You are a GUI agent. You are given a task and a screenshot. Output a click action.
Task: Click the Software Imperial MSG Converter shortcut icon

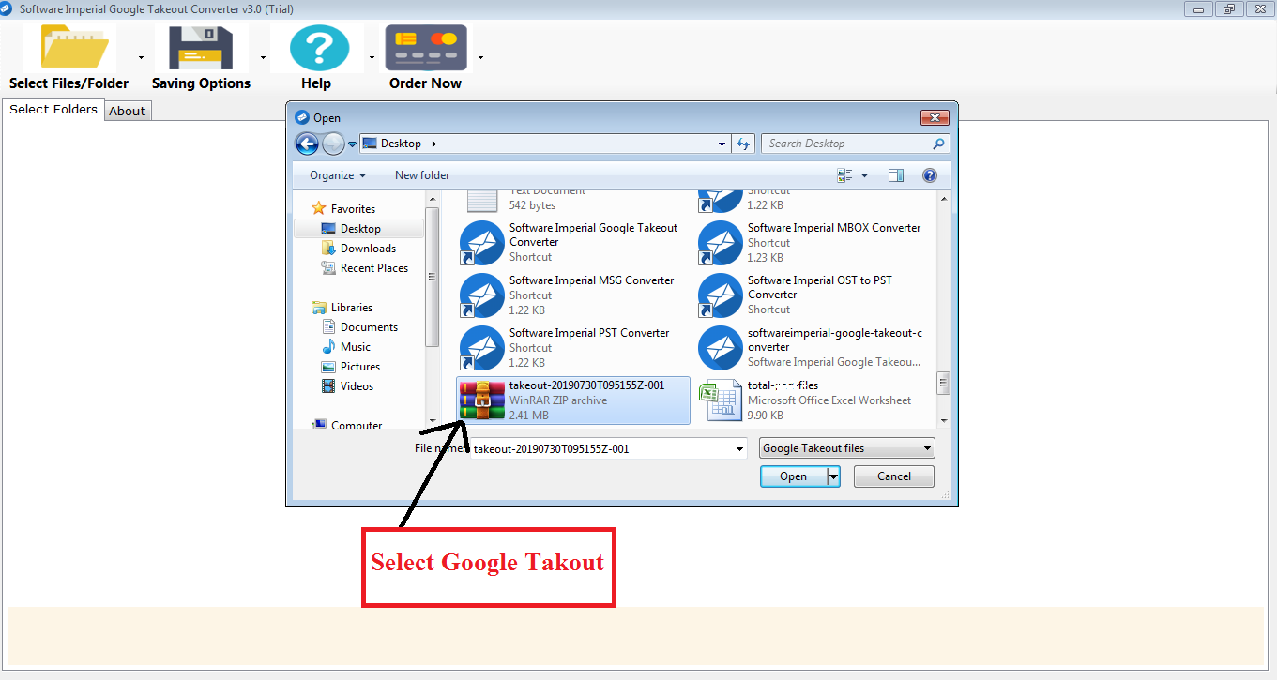tap(482, 295)
